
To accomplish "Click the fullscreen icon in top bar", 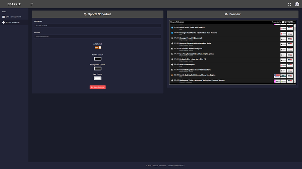I will (290, 4).
